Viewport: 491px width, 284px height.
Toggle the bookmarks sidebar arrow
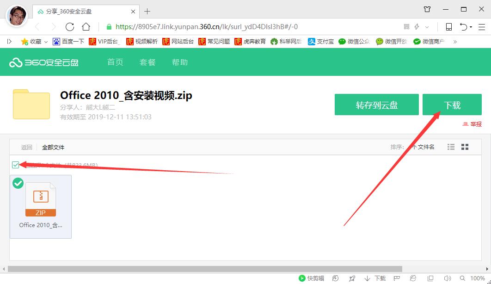pyautogui.click(x=9, y=41)
